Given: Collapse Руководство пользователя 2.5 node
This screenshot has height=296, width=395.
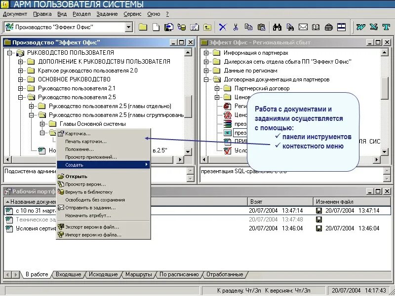Looking at the screenshot, I should 21,97.
